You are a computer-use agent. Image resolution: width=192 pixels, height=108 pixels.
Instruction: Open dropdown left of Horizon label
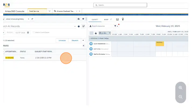click(4, 32)
